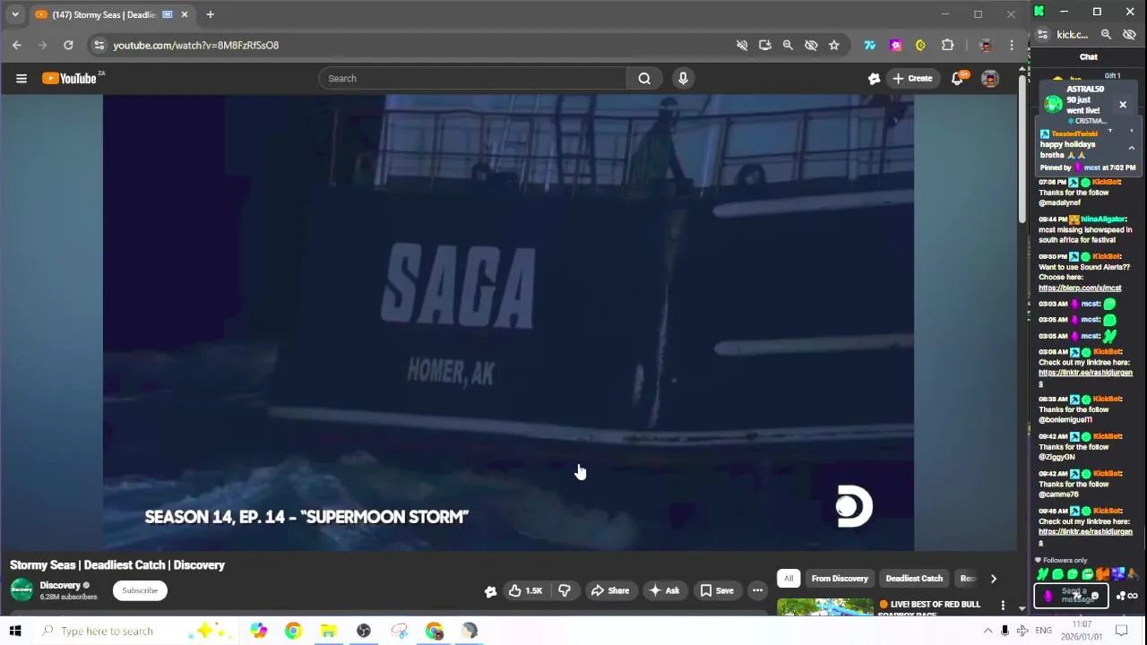
Task: Go back with the browser back arrow
Action: [x=17, y=45]
